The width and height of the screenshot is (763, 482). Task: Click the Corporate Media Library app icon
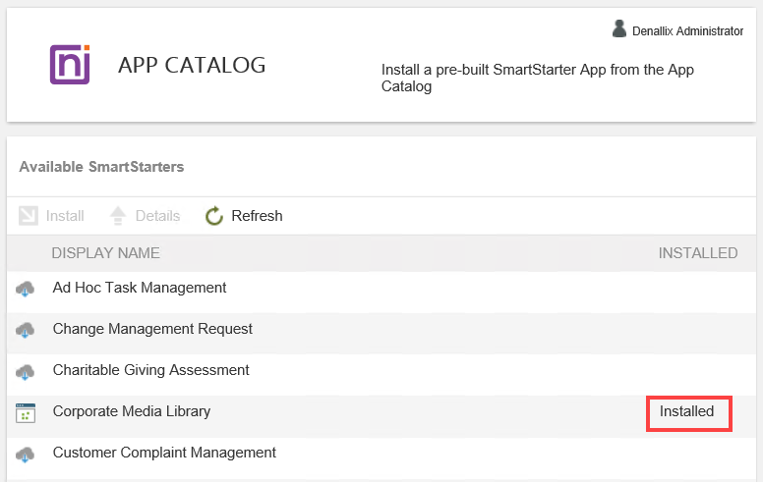(x=26, y=412)
